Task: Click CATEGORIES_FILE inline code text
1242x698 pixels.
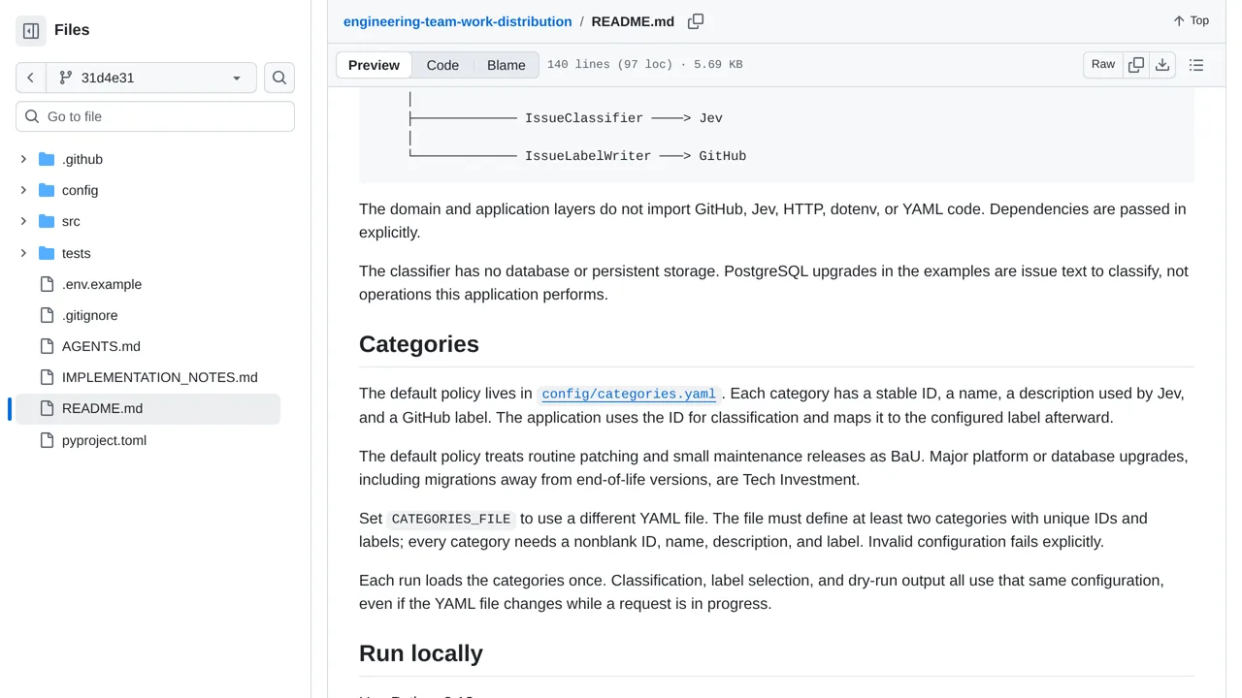Action: [451, 519]
